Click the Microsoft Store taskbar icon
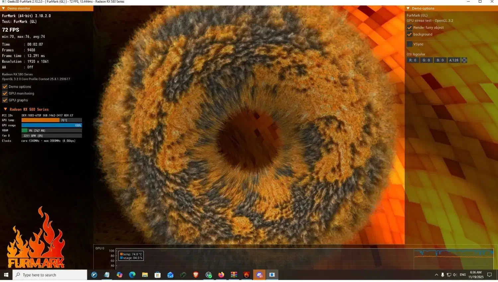498x282 pixels. tap(158, 275)
